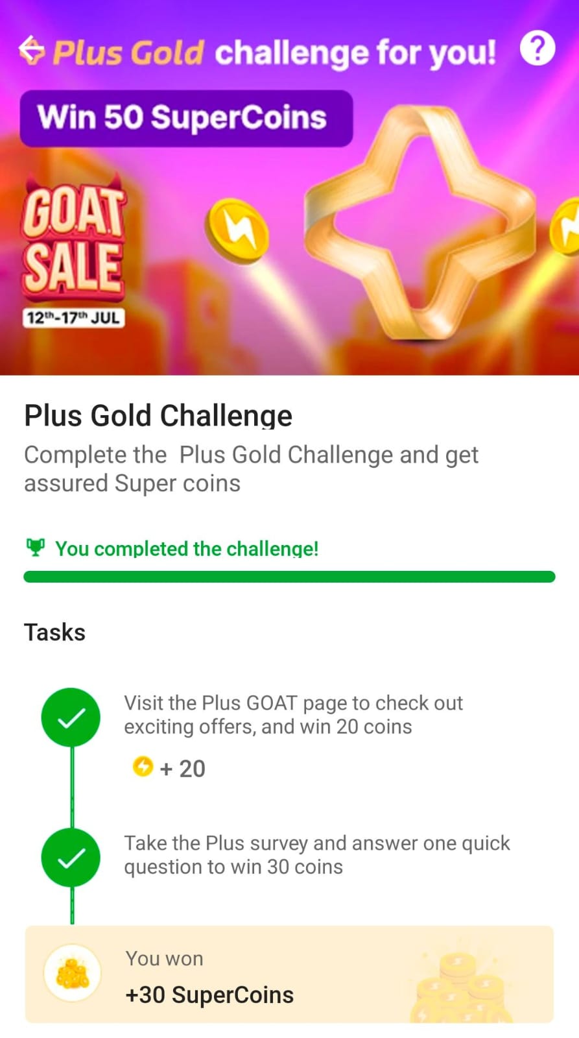Tap the lightning coin icon beside +20
The image size is (579, 1038).
click(143, 767)
